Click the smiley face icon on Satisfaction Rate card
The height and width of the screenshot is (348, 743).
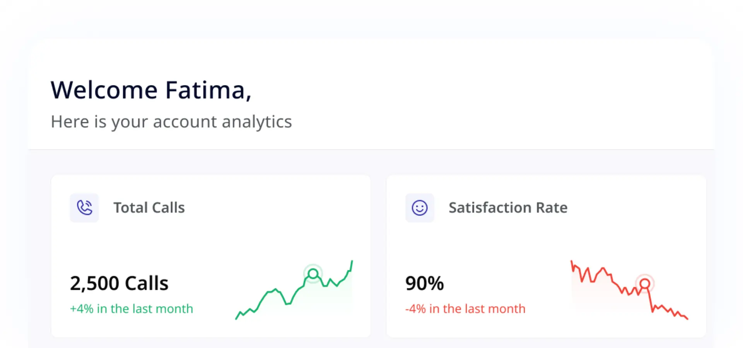point(420,208)
